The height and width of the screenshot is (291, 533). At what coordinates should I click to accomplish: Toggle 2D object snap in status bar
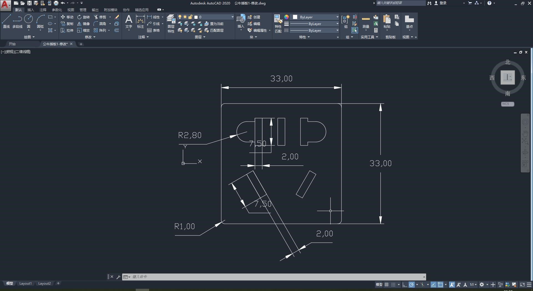click(441, 285)
